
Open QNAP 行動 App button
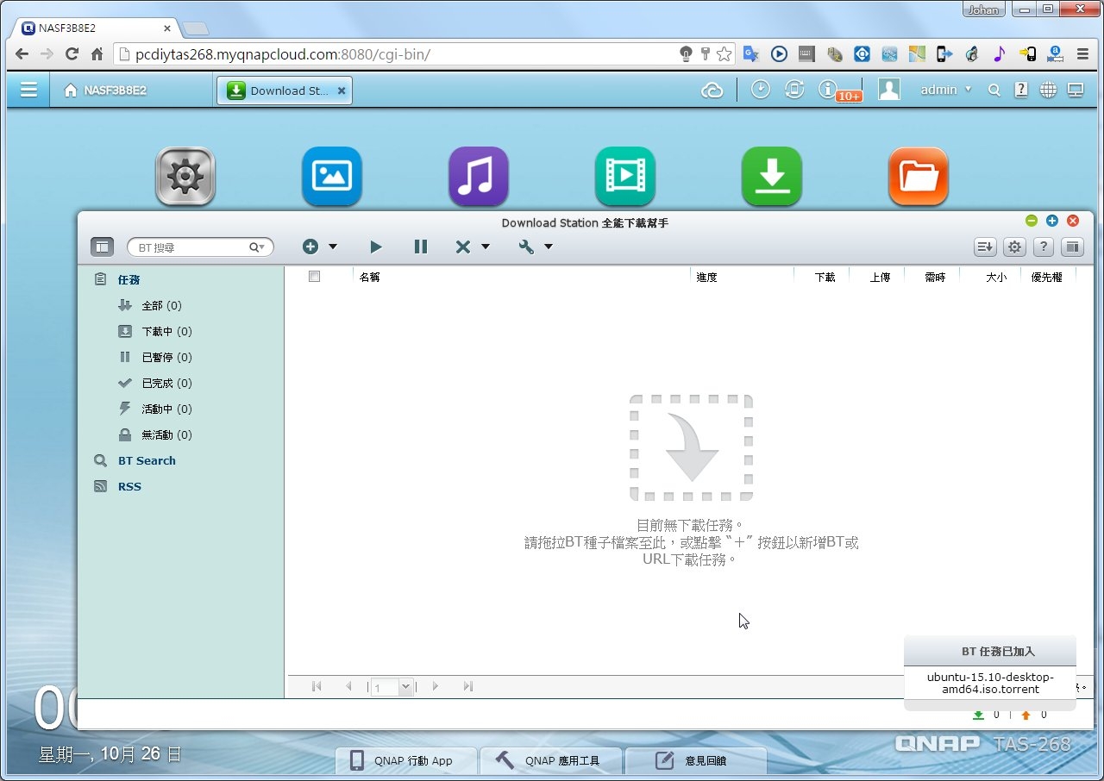pyautogui.click(x=405, y=761)
